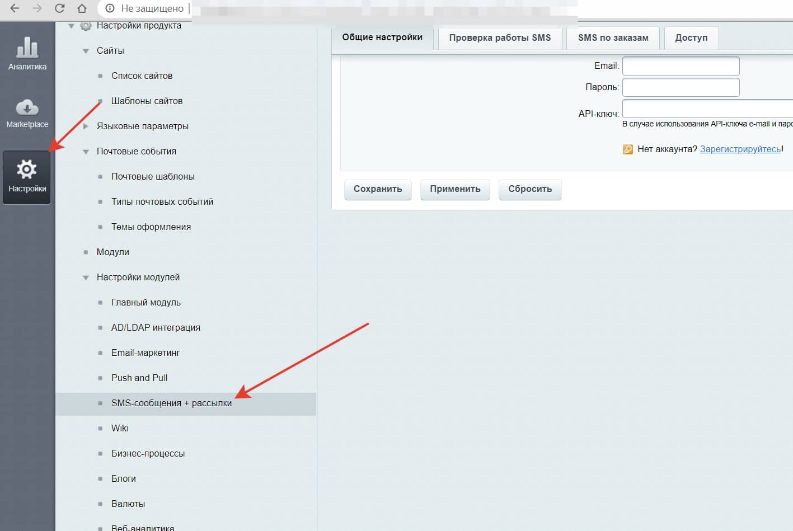The width and height of the screenshot is (793, 531).
Task: Click the gear icon beside Настройки продукта
Action: [86, 25]
